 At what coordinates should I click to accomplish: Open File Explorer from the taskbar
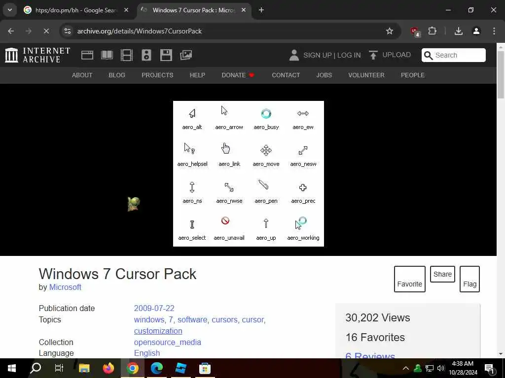tap(84, 368)
